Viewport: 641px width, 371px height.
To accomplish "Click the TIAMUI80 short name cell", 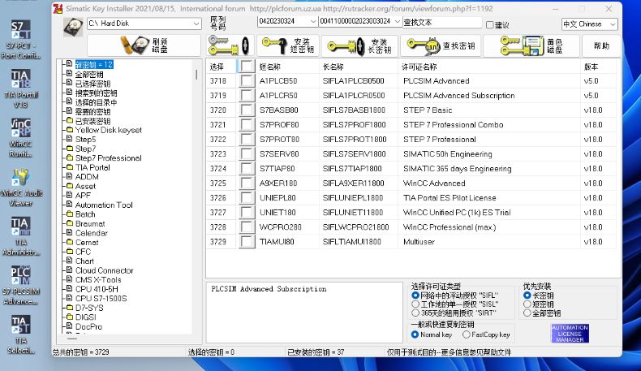I will click(x=277, y=242).
